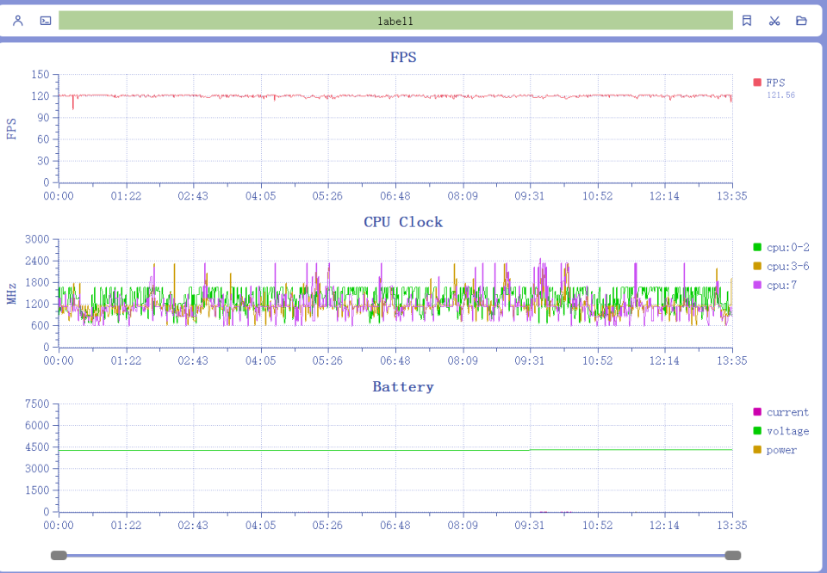
Task: Toggle the current legend series
Action: [781, 412]
